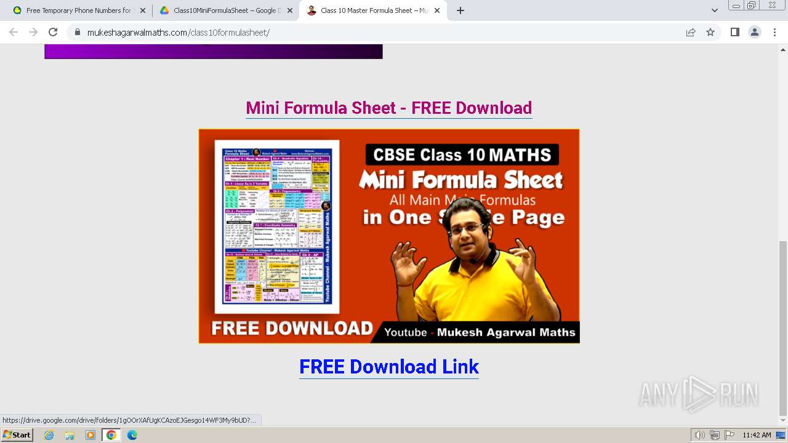
Task: Expand the tab search chevron
Action: (x=714, y=10)
